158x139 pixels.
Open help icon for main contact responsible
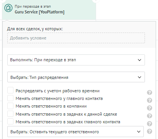[150, 100]
